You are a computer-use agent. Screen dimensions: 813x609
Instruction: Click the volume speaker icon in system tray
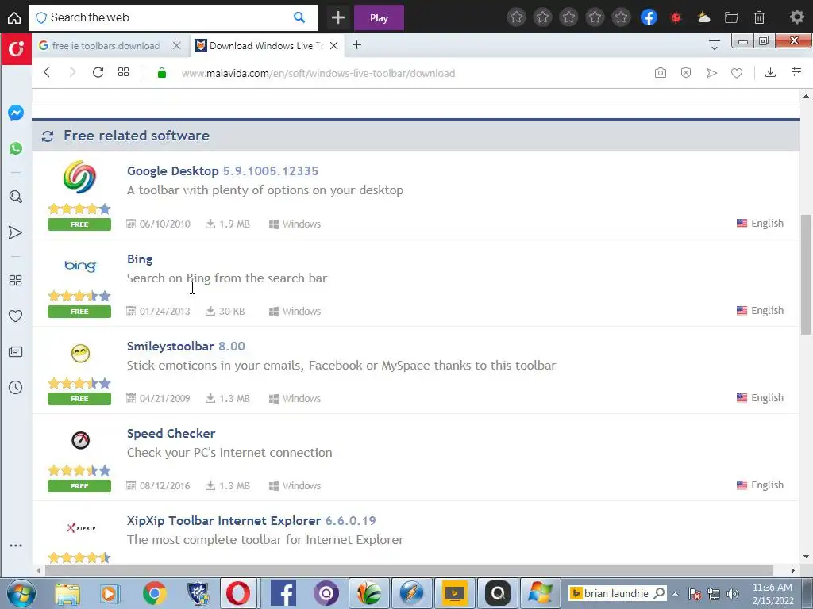tap(733, 594)
